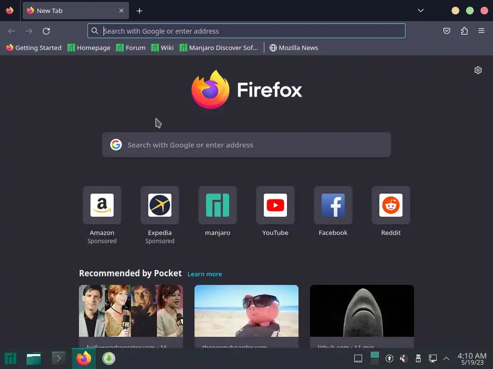Image resolution: width=493 pixels, height=369 pixels.
Task: Expand the list all tabs chevron
Action: click(x=421, y=11)
